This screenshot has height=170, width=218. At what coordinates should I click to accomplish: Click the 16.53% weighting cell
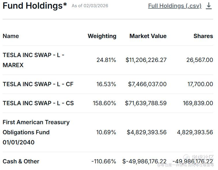[106, 84]
